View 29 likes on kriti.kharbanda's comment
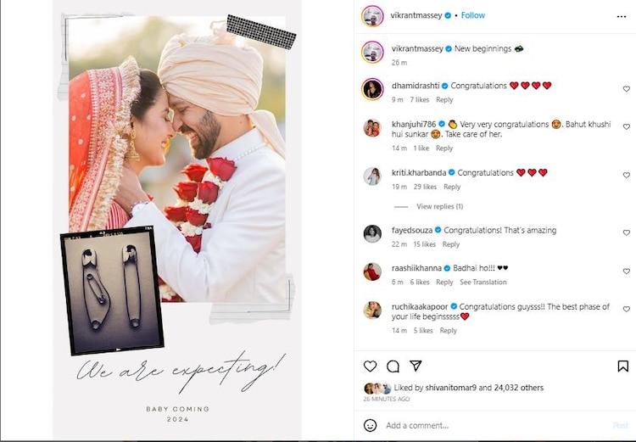The image size is (636, 442). click(425, 187)
